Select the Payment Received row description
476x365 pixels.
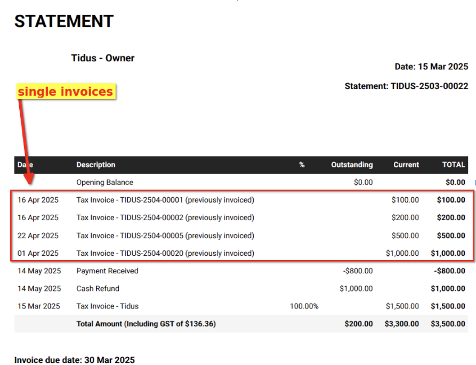point(107,271)
